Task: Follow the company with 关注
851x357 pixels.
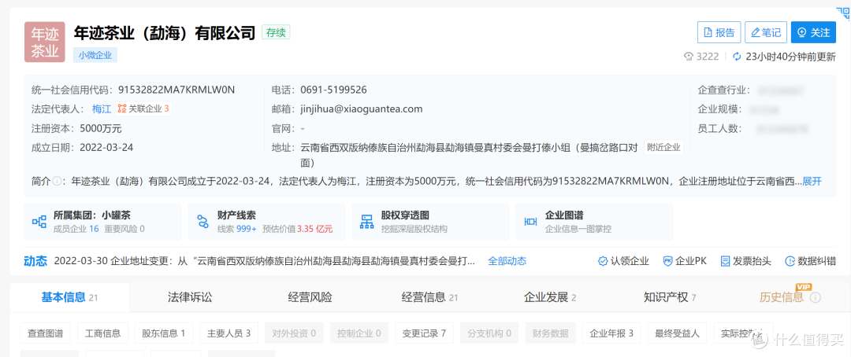Action: click(x=813, y=32)
